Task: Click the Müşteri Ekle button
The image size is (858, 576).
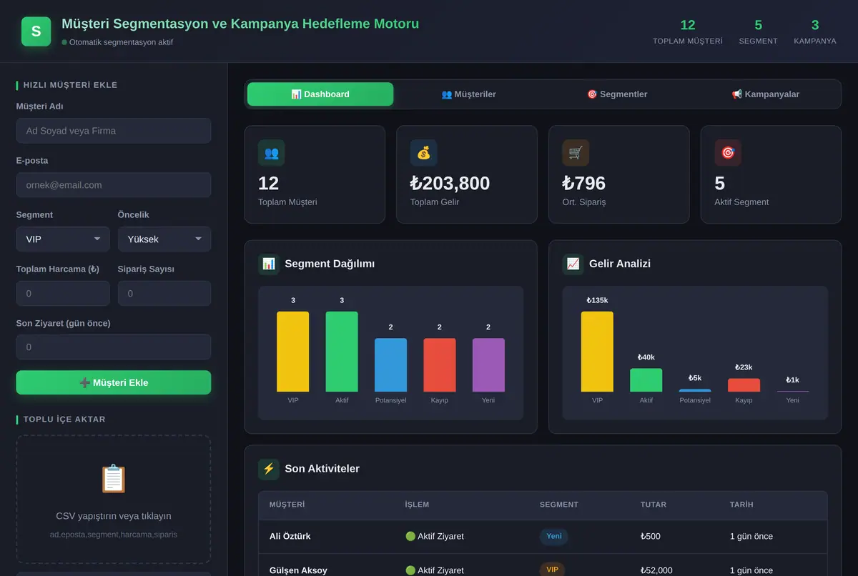Action: 114,382
